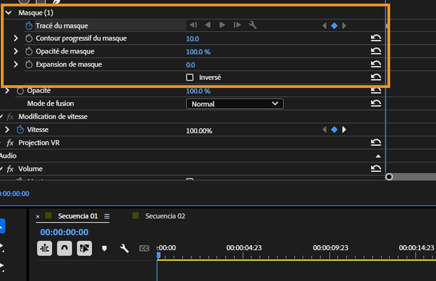This screenshot has width=436, height=281.
Task: Open Secuencia 01 panel menu
Action: click(x=107, y=216)
